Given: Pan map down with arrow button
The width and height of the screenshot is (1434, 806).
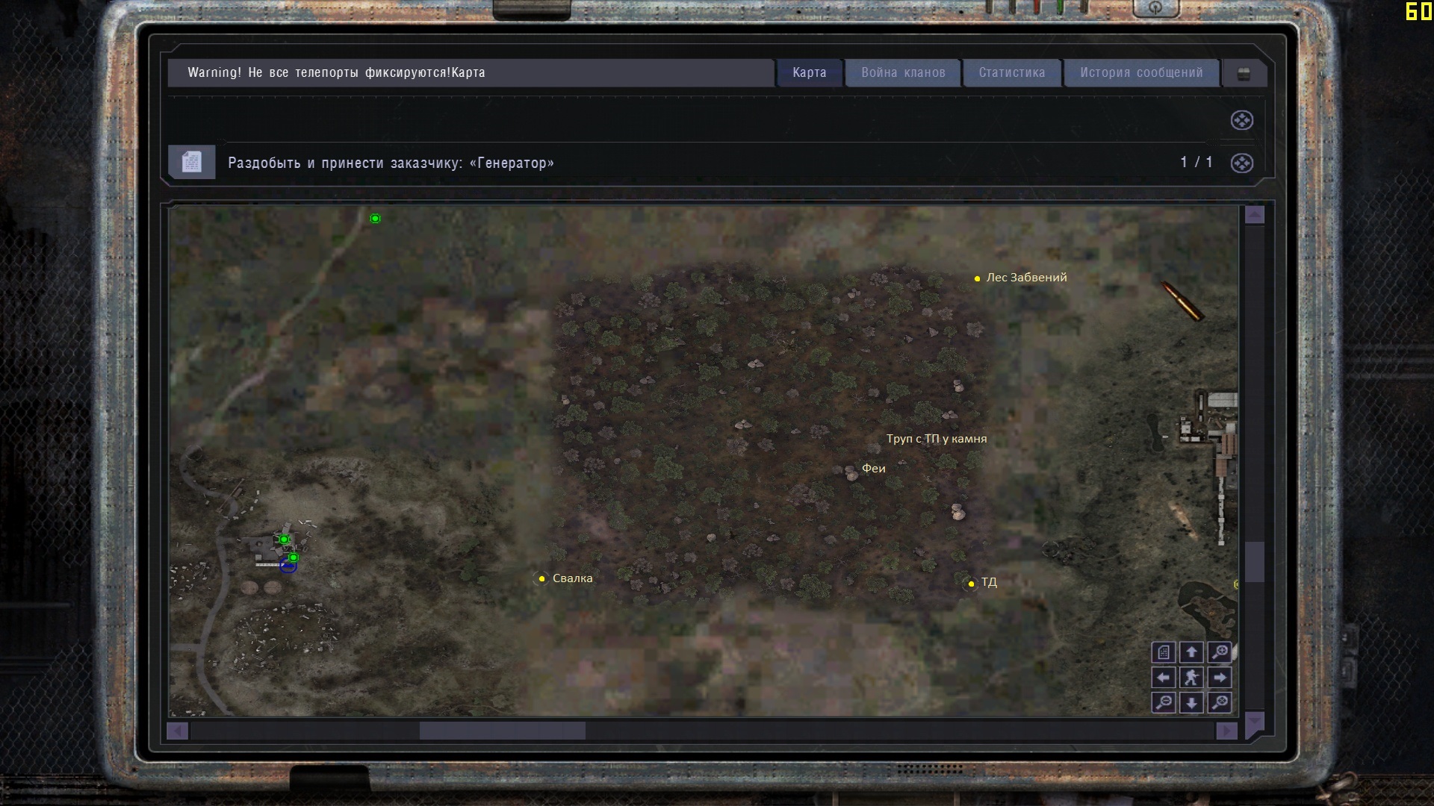Looking at the screenshot, I should (1191, 702).
